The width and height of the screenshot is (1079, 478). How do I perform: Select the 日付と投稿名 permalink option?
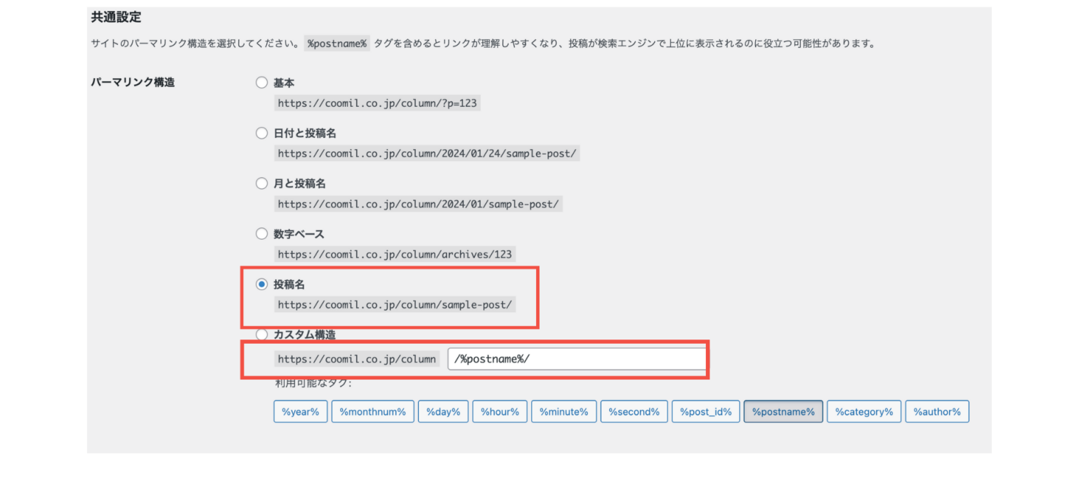pyautogui.click(x=261, y=133)
